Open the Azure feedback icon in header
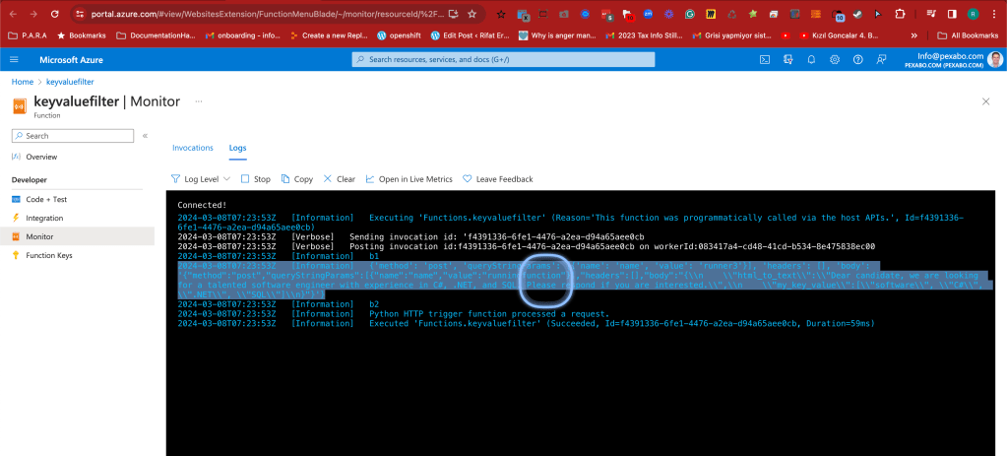Screen dimensions: 1007x456 881,60
